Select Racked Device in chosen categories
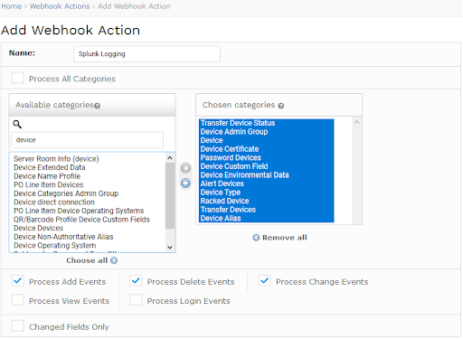463x339 pixels. pyautogui.click(x=225, y=201)
